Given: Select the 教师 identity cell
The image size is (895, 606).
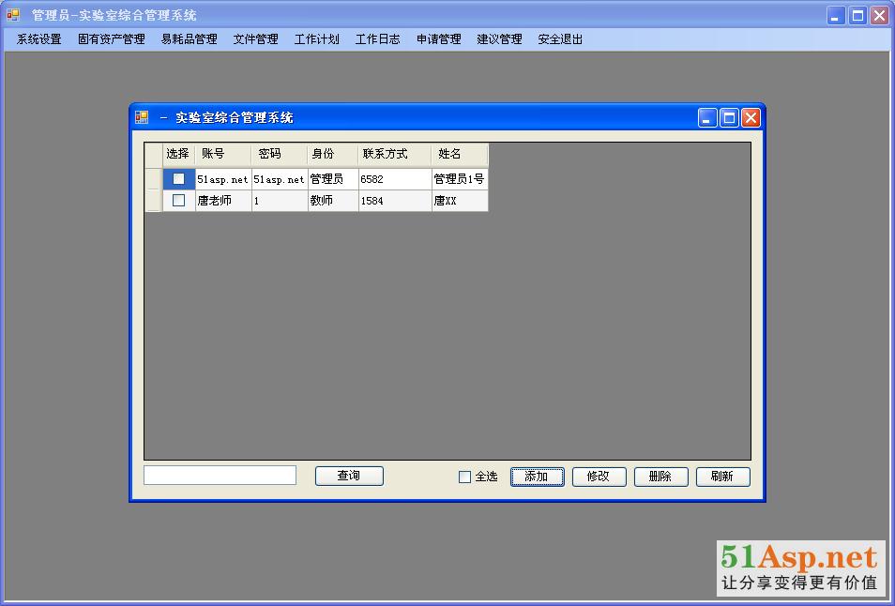Looking at the screenshot, I should pyautogui.click(x=333, y=201).
